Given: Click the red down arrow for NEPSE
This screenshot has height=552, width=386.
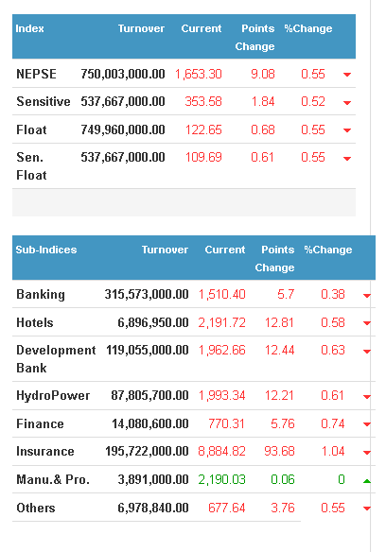Looking at the screenshot, I should (347, 75).
